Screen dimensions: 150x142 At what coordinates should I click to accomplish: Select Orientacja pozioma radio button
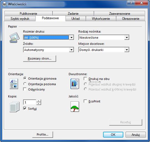point(25,84)
